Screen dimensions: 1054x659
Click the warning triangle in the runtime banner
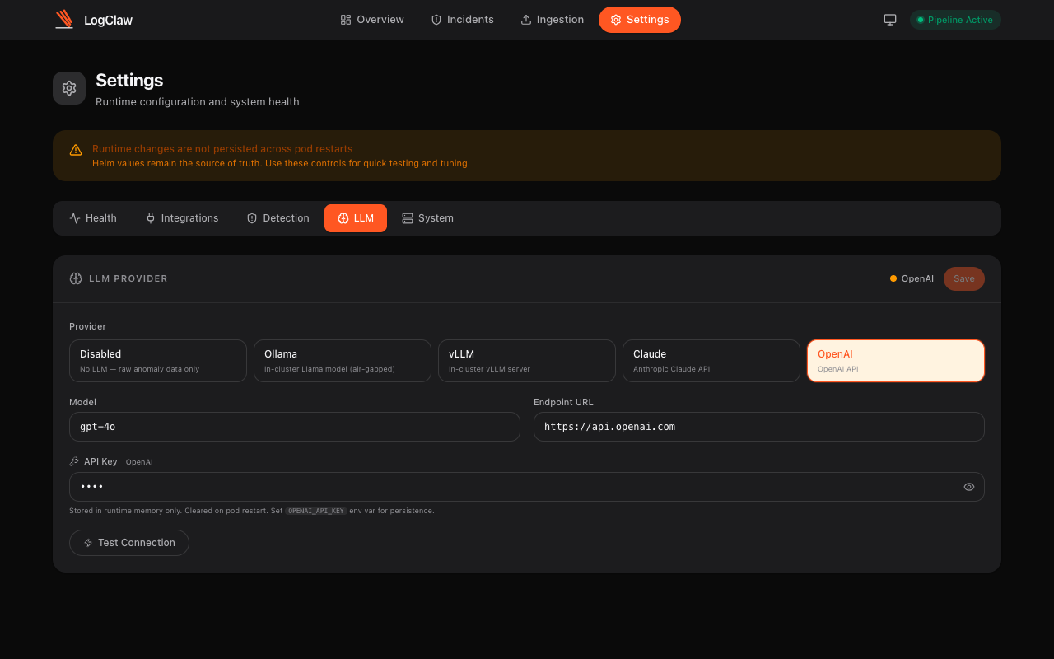coord(76,150)
